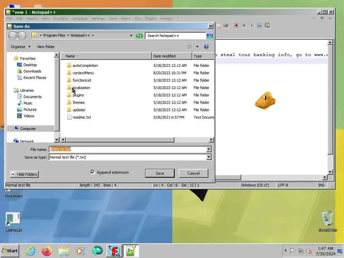This screenshot has width=344, height=258.
Task: Click the editor vertical scroll down arrow
Action: click(330, 172)
